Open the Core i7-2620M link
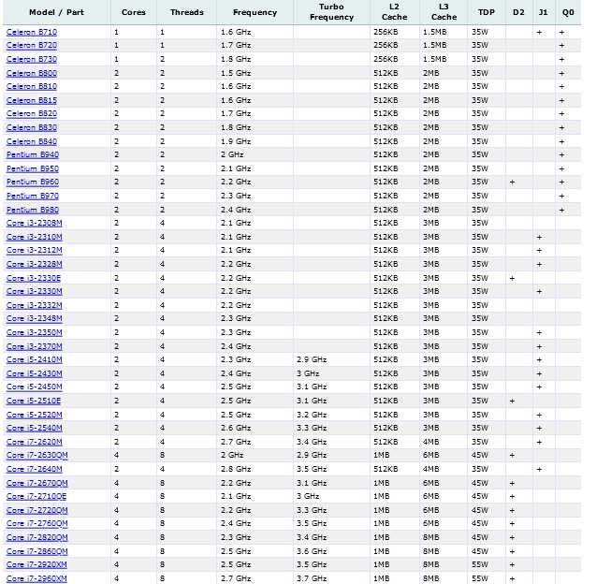Image resolution: width=597 pixels, height=584 pixels. tap(35, 442)
